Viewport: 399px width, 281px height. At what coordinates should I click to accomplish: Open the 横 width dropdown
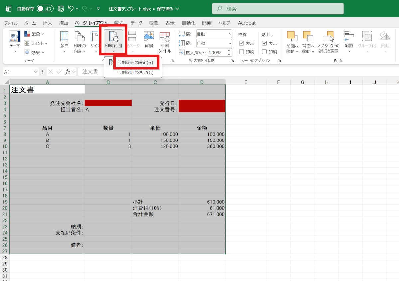214,34
